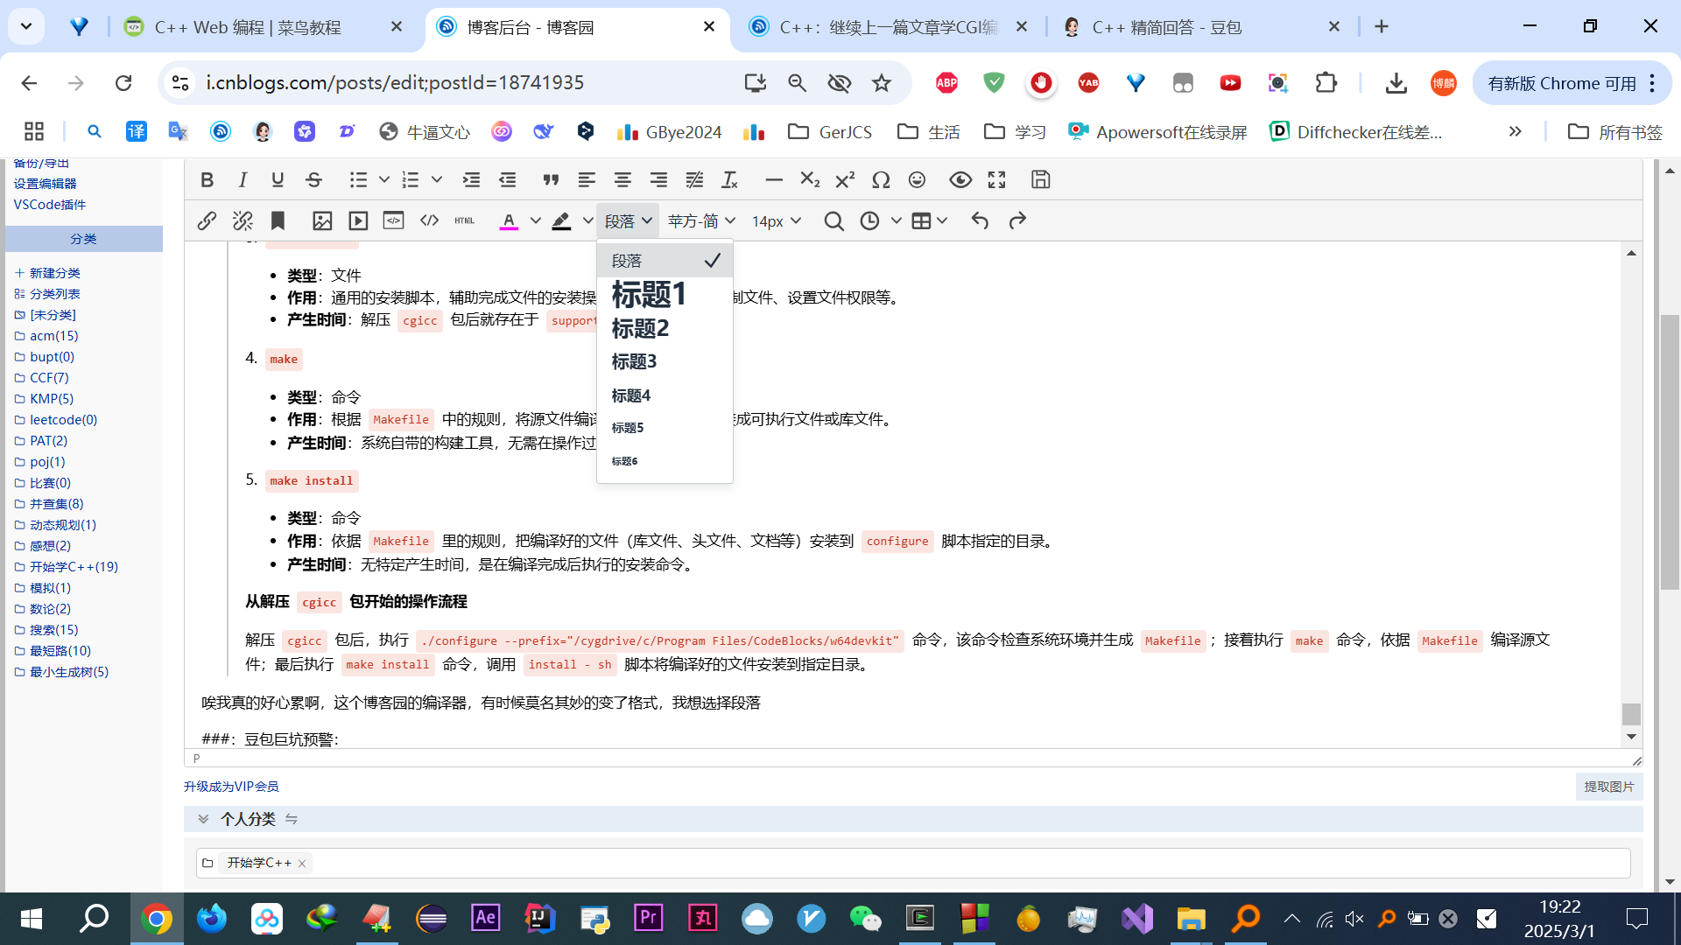
Task: Collapse the 个人分类 section
Action: tap(203, 819)
